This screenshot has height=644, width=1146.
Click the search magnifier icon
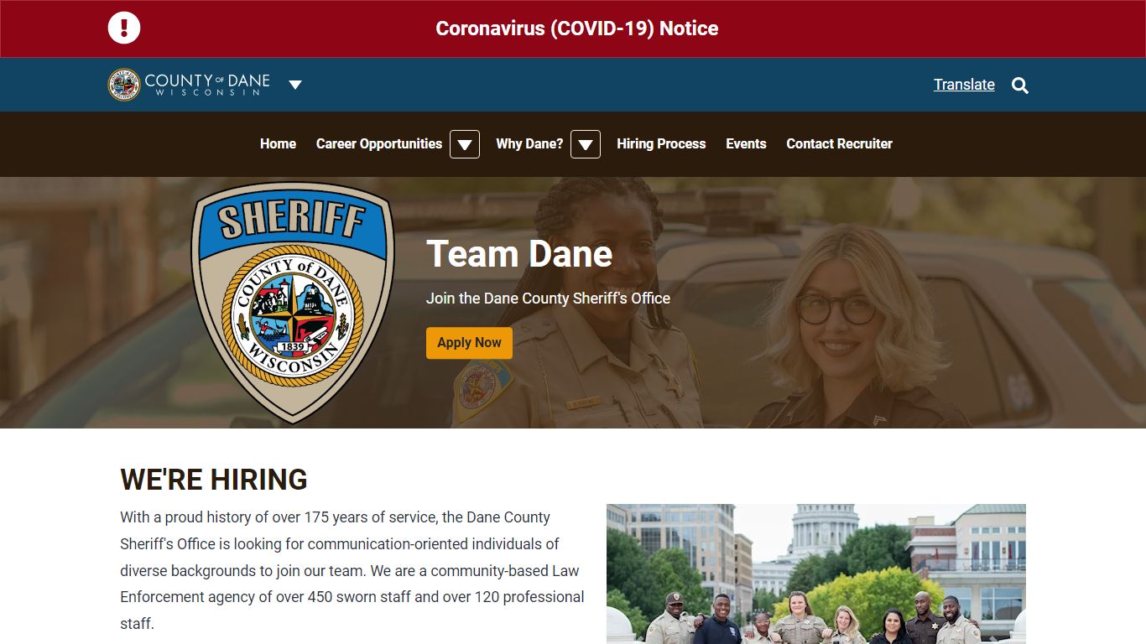point(1020,86)
